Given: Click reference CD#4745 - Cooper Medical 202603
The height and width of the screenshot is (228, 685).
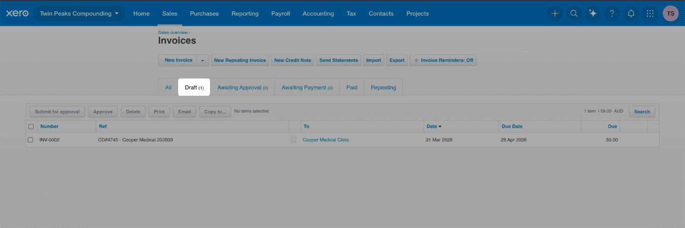Looking at the screenshot, I should [x=135, y=140].
